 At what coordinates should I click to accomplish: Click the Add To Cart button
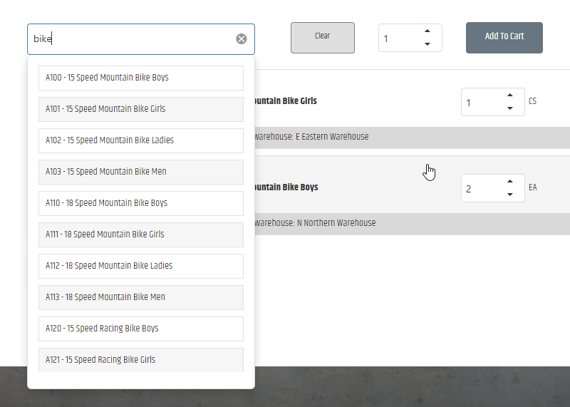pos(504,38)
